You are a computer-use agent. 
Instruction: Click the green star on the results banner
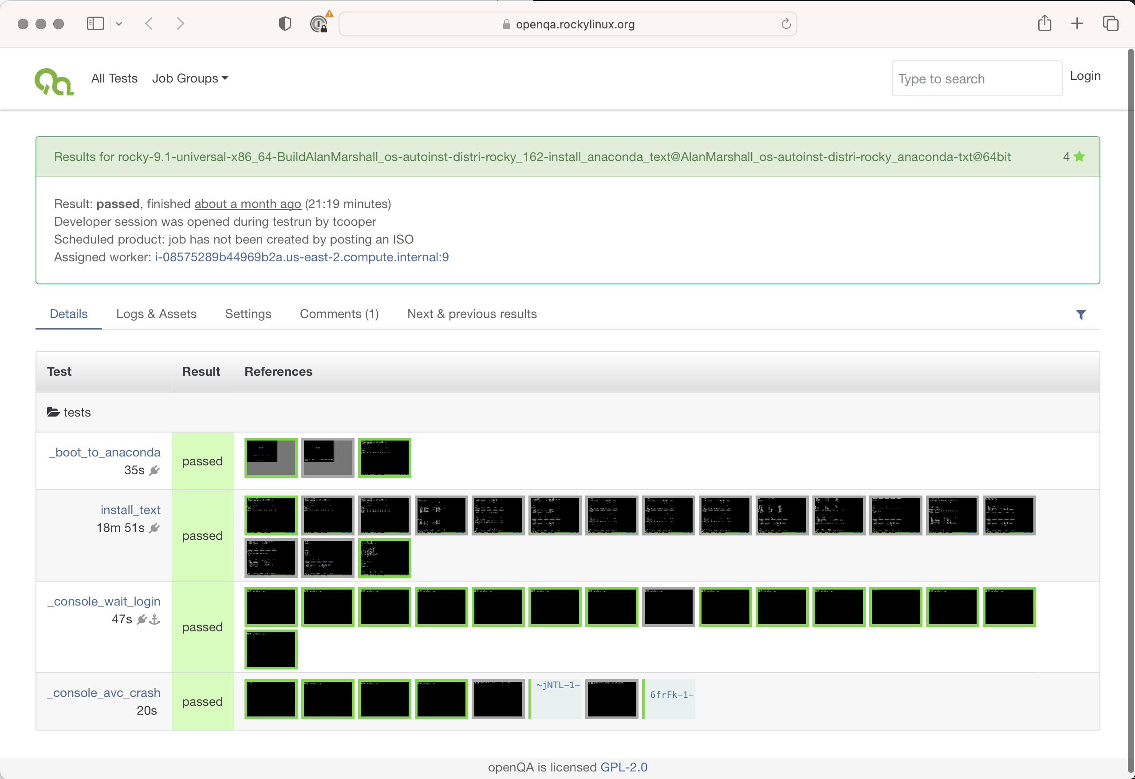[x=1080, y=157]
